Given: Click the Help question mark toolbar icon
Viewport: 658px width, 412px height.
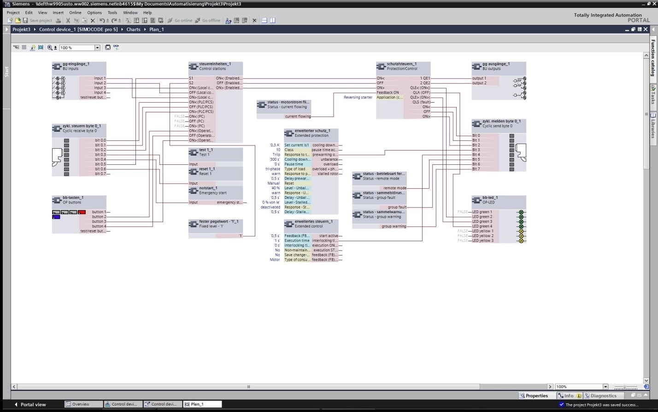Looking at the screenshot, I should pos(229,21).
